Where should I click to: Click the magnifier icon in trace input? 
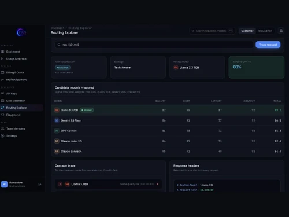(59, 45)
